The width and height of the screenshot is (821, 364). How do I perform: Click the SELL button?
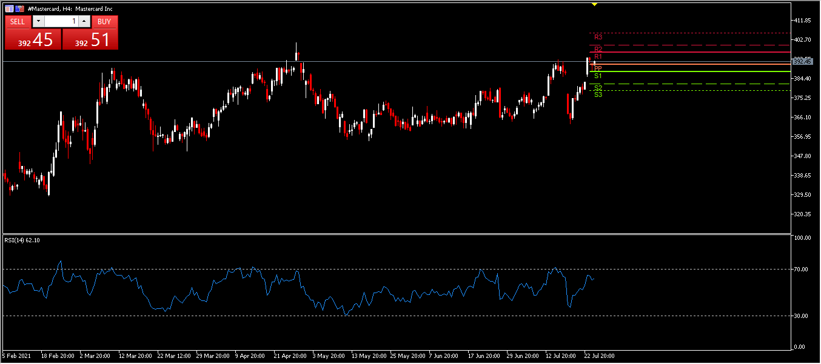pos(18,22)
